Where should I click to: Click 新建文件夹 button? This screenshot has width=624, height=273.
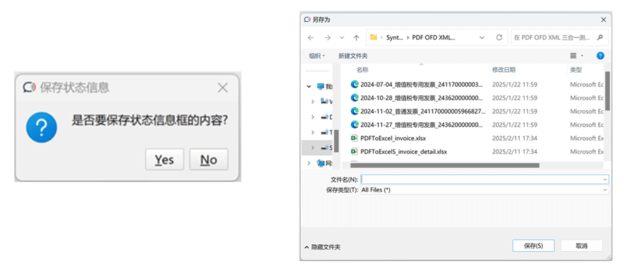point(353,56)
